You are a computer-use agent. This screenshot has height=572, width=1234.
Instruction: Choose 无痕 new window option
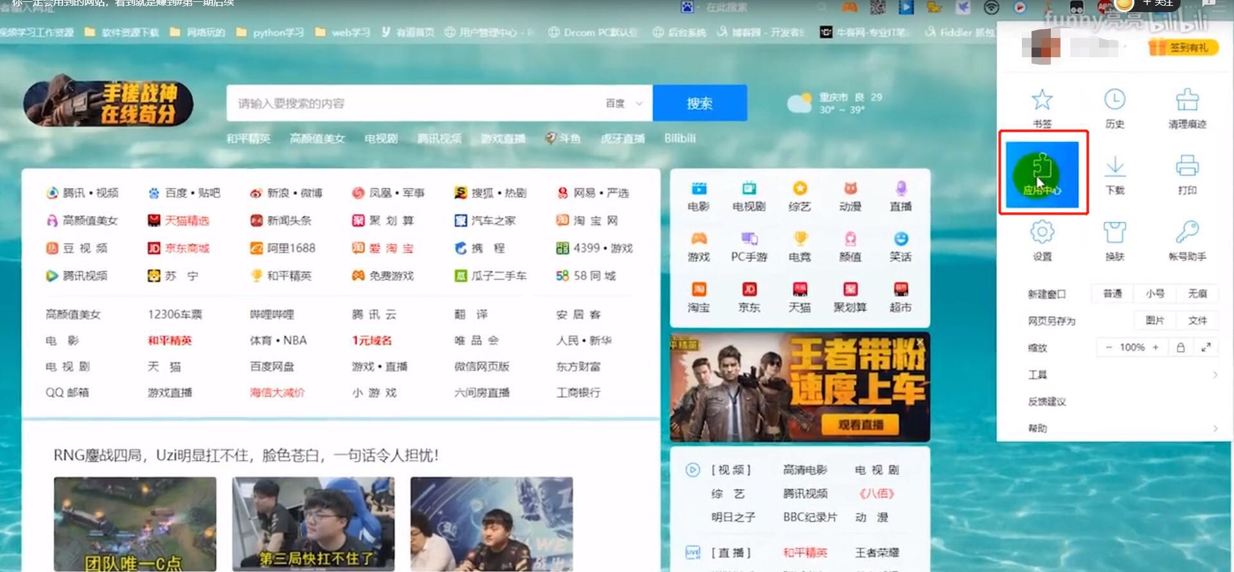1197,294
